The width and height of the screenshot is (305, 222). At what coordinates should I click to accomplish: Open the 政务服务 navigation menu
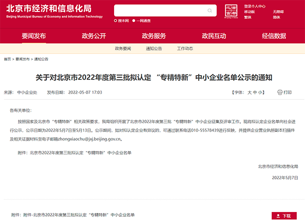click(154, 36)
